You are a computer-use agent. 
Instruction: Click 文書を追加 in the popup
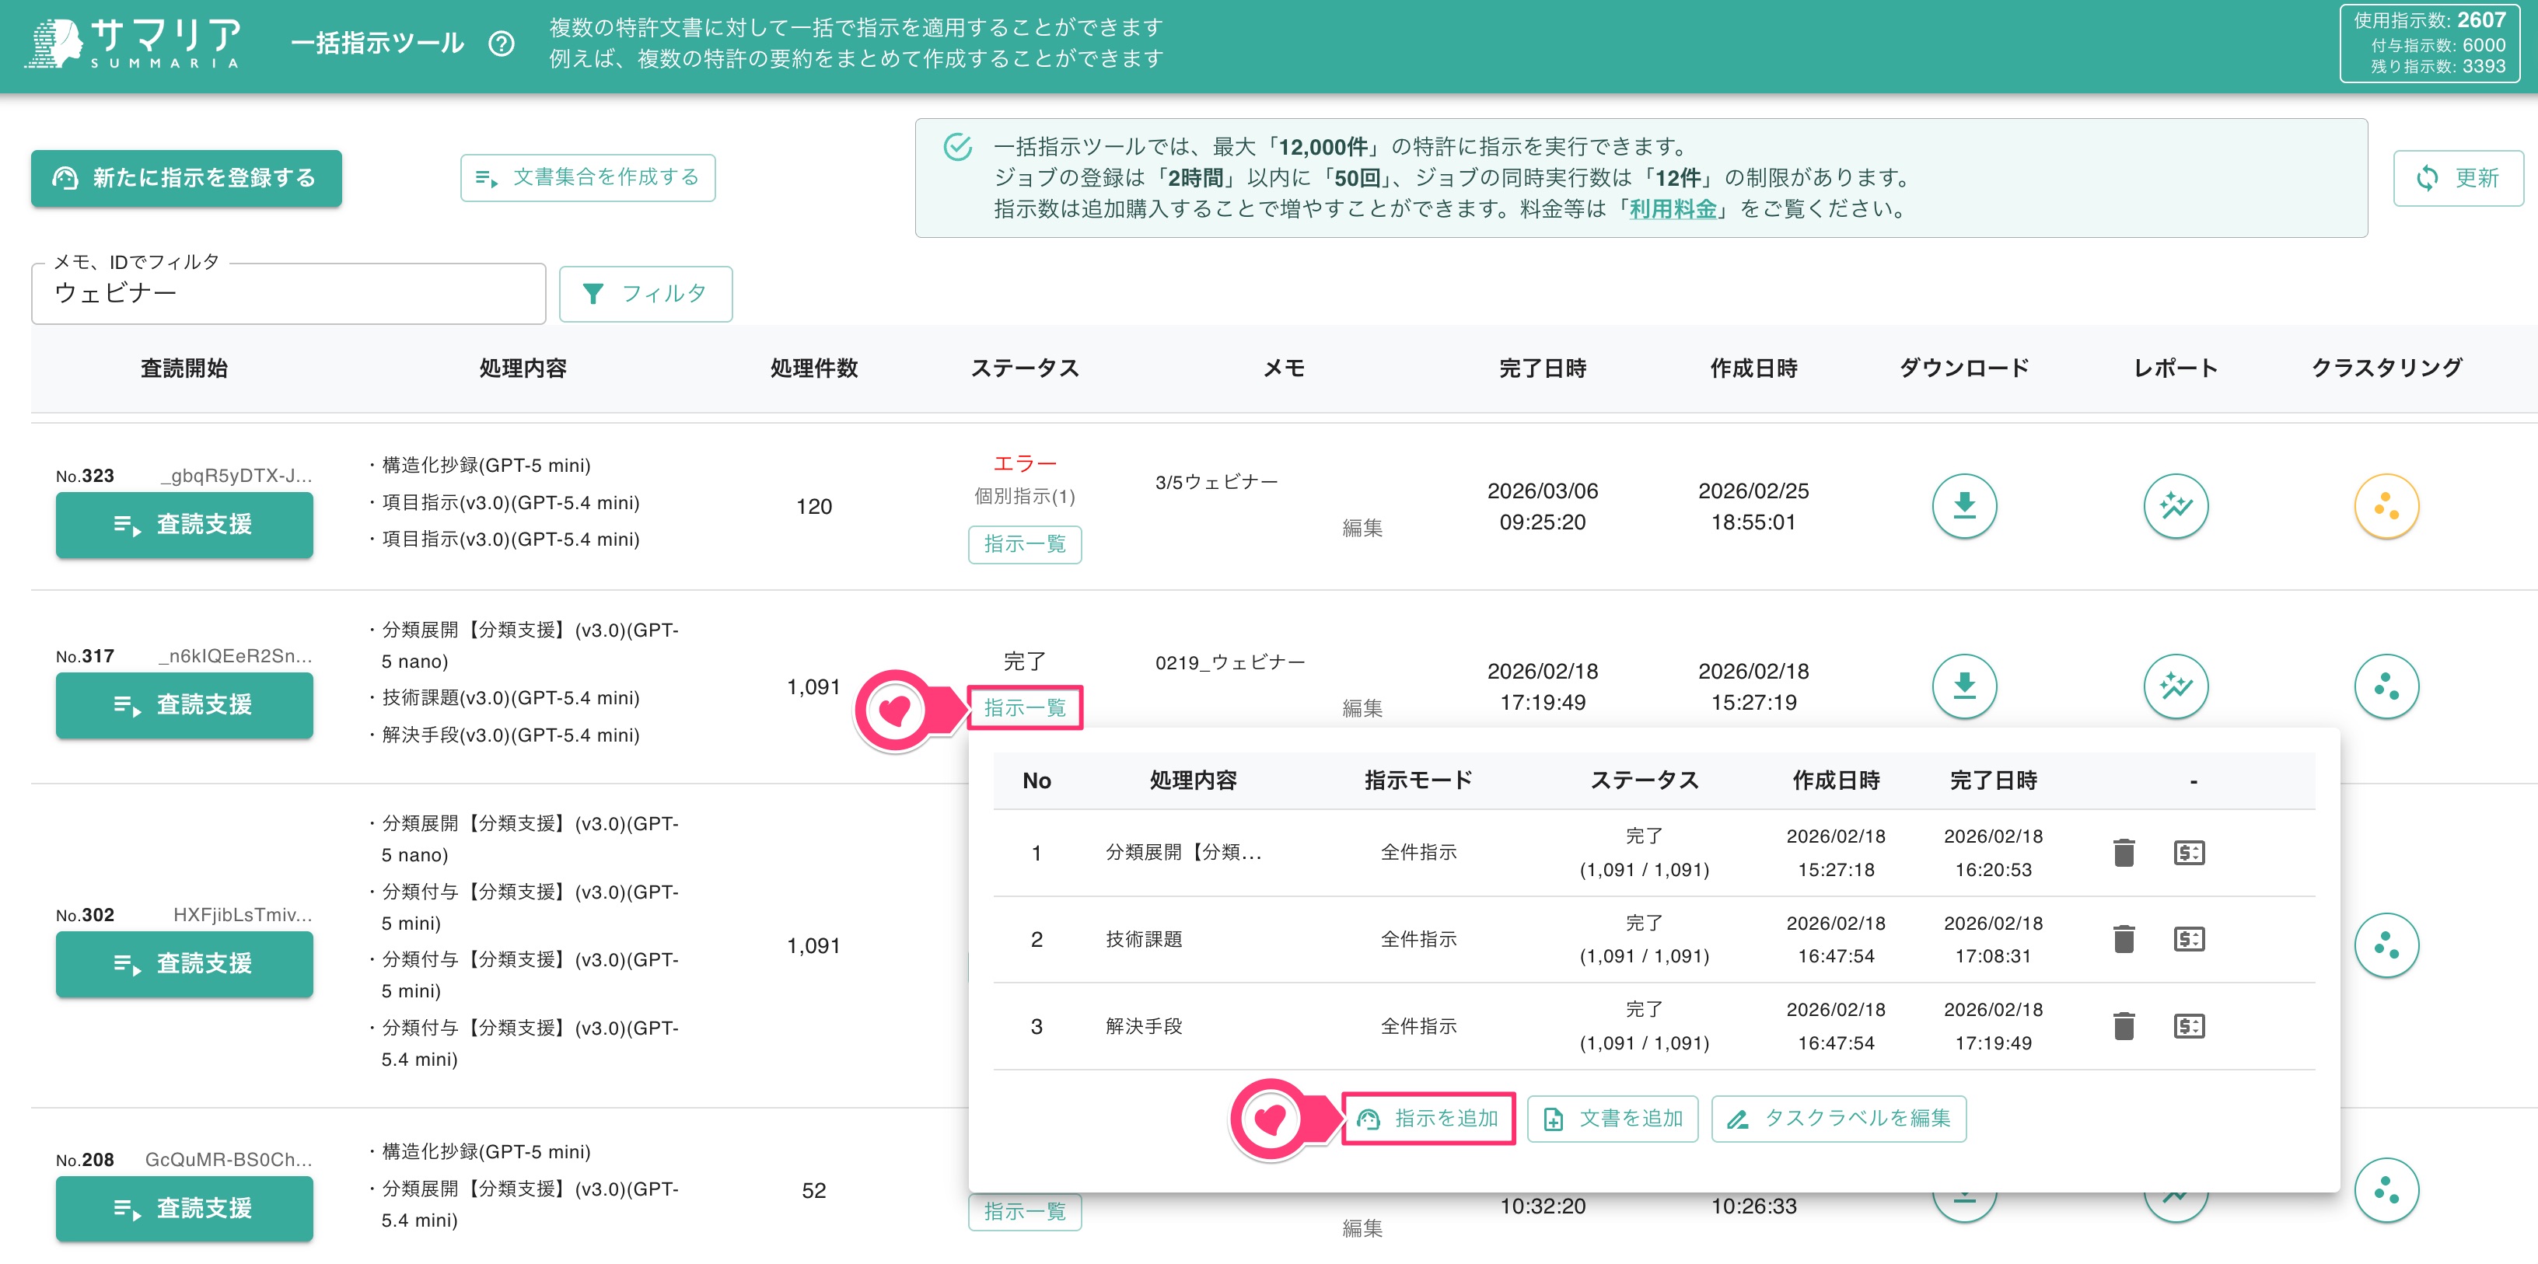pyautogui.click(x=1613, y=1119)
